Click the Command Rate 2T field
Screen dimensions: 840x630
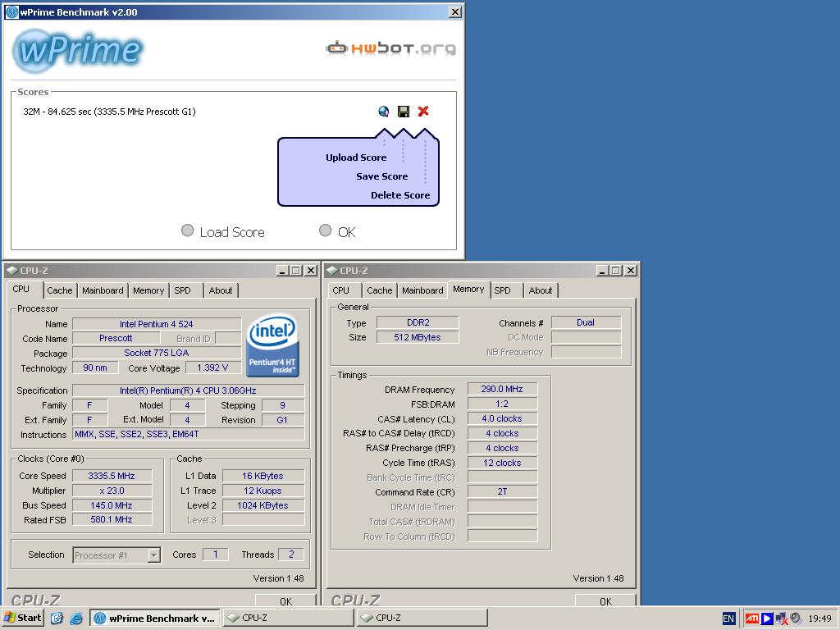502,491
